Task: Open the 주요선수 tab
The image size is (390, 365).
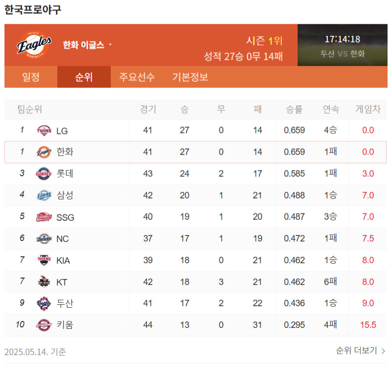Action: click(137, 77)
